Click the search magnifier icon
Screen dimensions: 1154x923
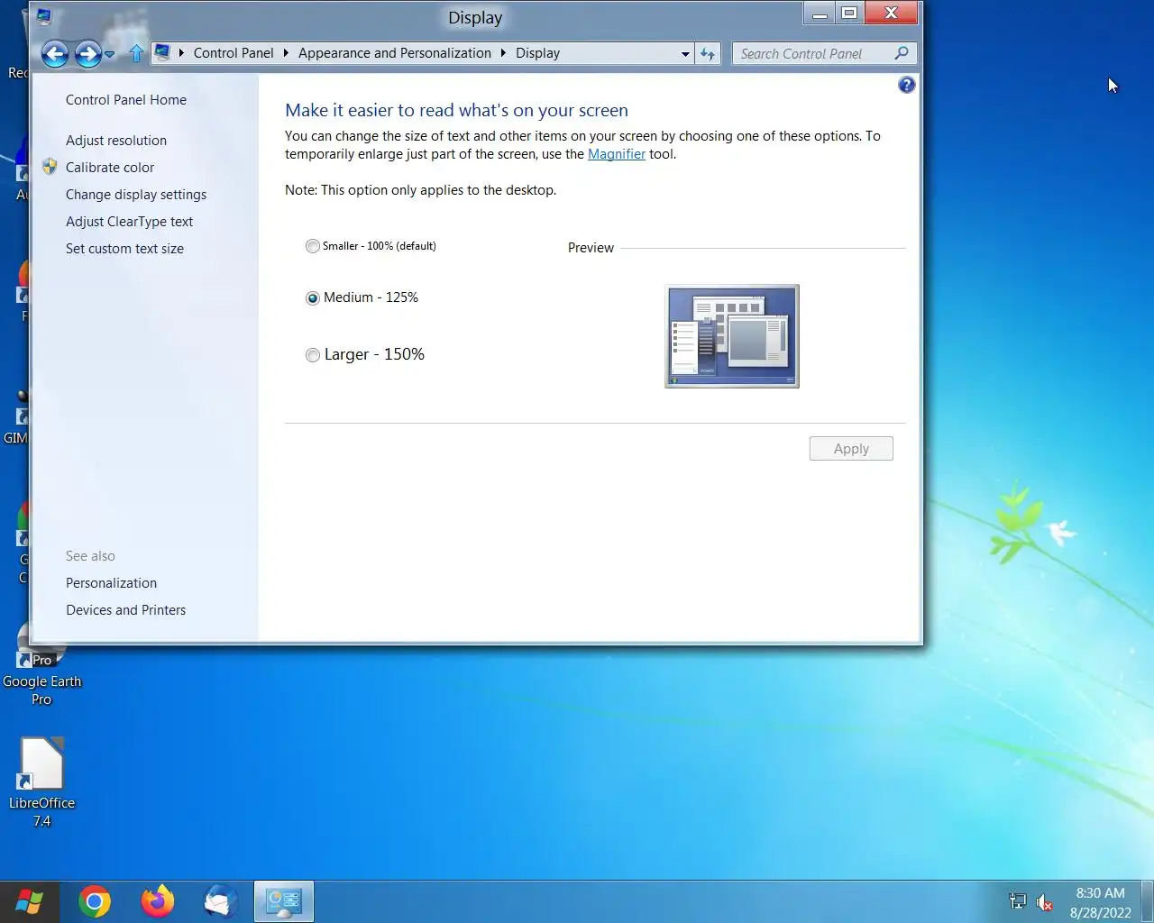(902, 53)
